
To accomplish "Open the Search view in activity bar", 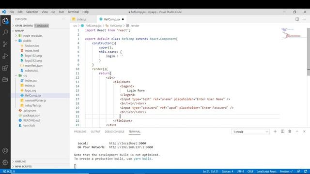I will tap(5, 32).
